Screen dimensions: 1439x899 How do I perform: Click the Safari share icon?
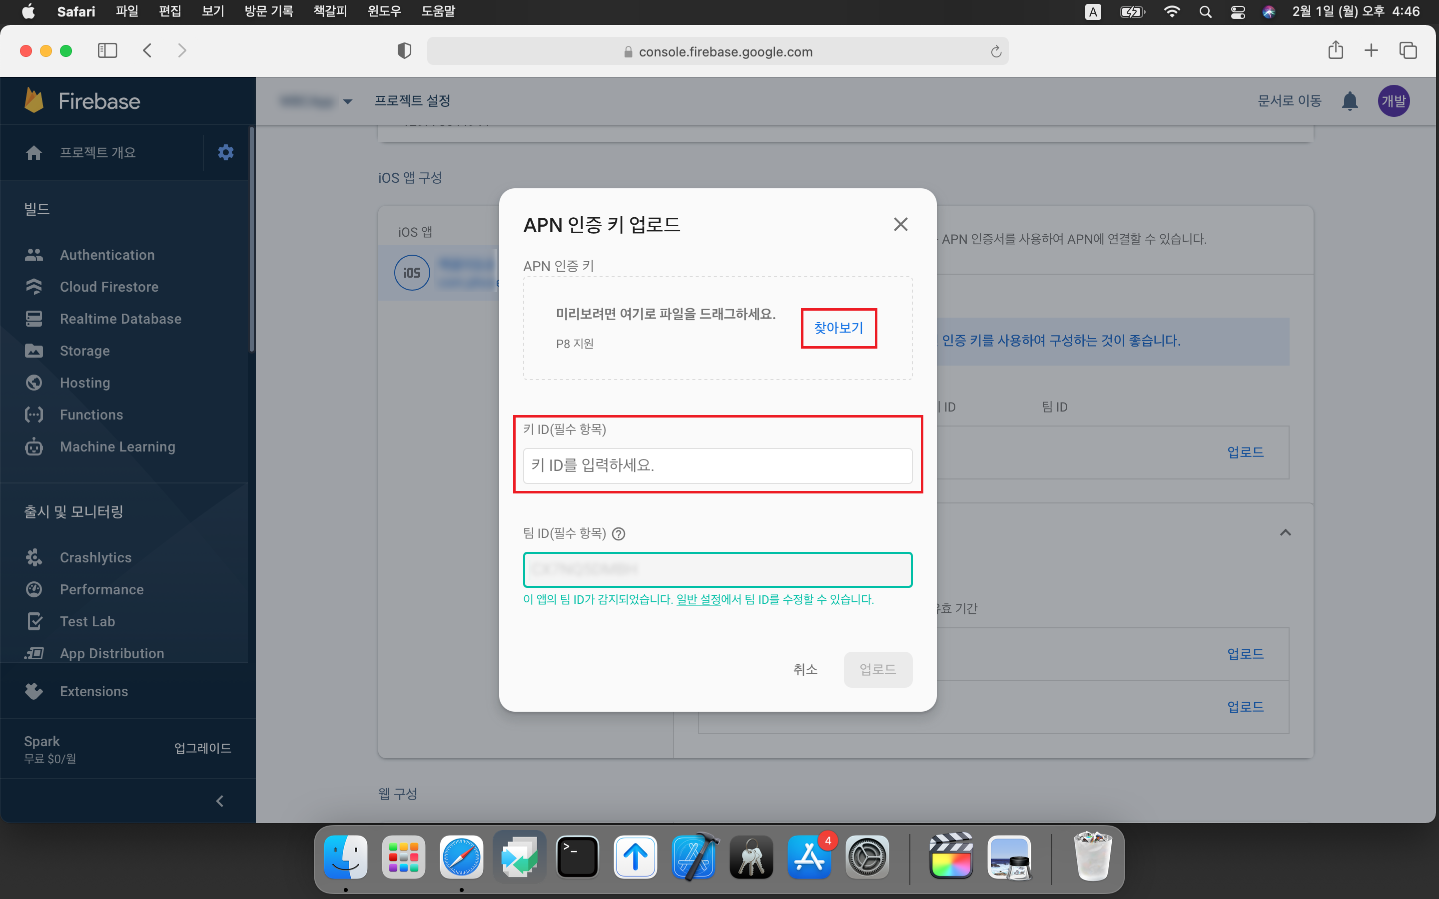(x=1336, y=50)
